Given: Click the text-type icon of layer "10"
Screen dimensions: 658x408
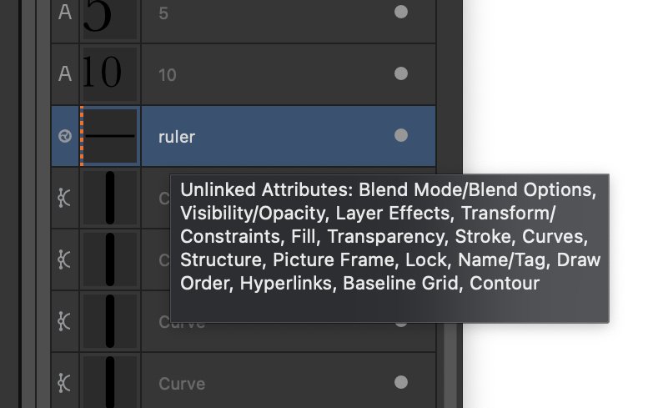Looking at the screenshot, I should pyautogui.click(x=65, y=74).
